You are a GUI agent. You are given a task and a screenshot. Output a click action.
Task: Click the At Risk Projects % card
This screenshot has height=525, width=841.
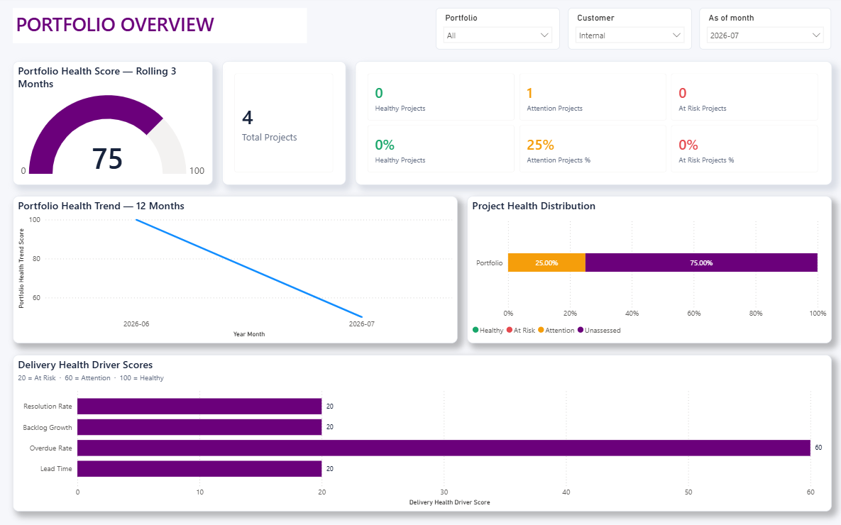click(x=744, y=149)
